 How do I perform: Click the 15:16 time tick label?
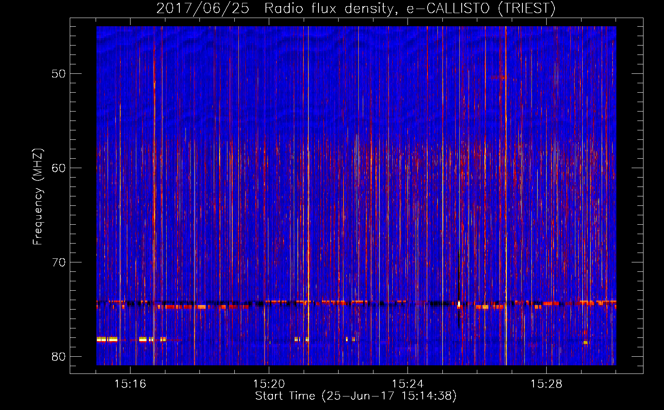pyautogui.click(x=130, y=384)
